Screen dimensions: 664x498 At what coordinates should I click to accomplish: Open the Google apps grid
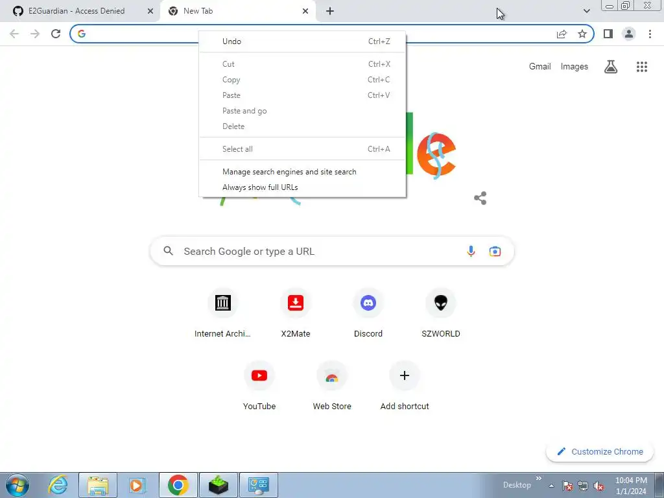pyautogui.click(x=641, y=67)
